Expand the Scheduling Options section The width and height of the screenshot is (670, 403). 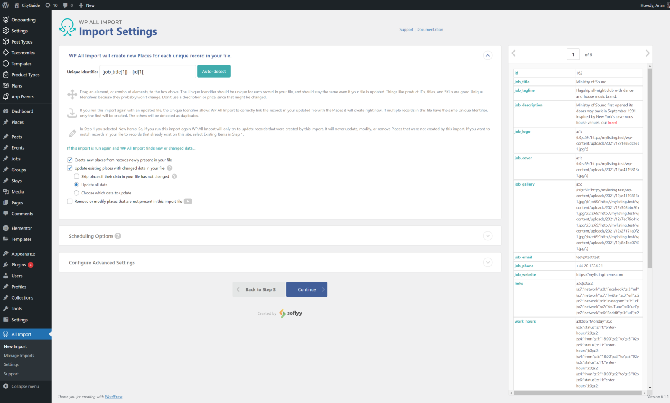(x=487, y=236)
